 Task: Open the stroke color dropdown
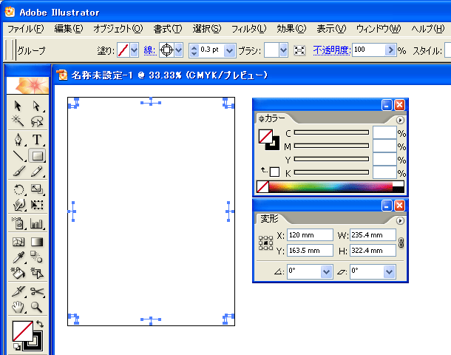click(179, 50)
